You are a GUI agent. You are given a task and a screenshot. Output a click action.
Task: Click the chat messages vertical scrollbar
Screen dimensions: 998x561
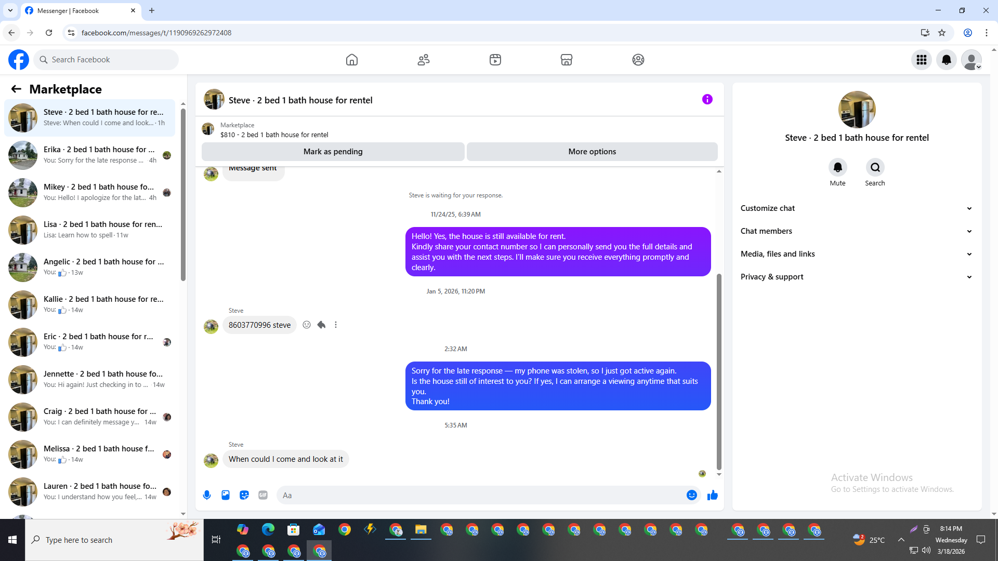coord(719,371)
